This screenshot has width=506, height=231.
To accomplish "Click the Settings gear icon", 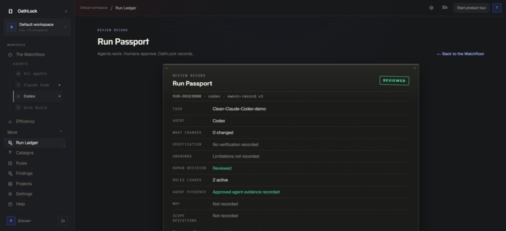I will (x=10, y=194).
